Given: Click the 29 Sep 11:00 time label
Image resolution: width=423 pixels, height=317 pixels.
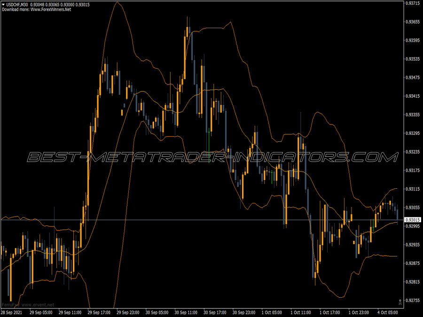Looking at the screenshot, I should coord(70,313).
